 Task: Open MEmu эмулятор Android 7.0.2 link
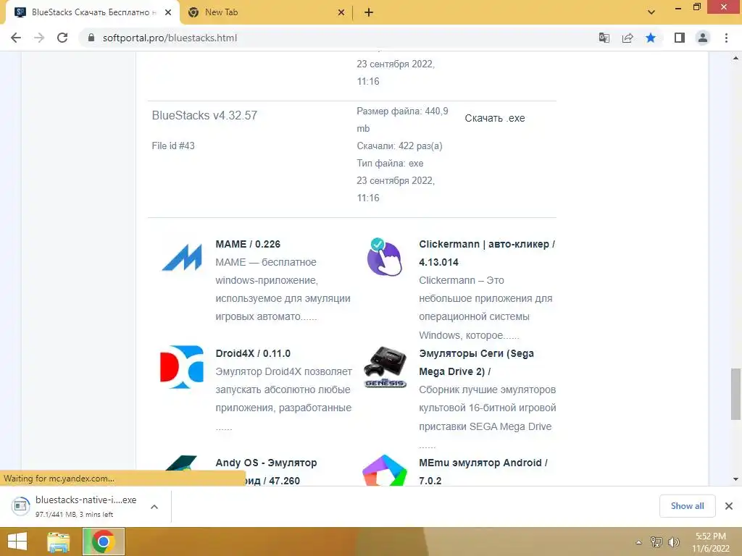pos(483,471)
